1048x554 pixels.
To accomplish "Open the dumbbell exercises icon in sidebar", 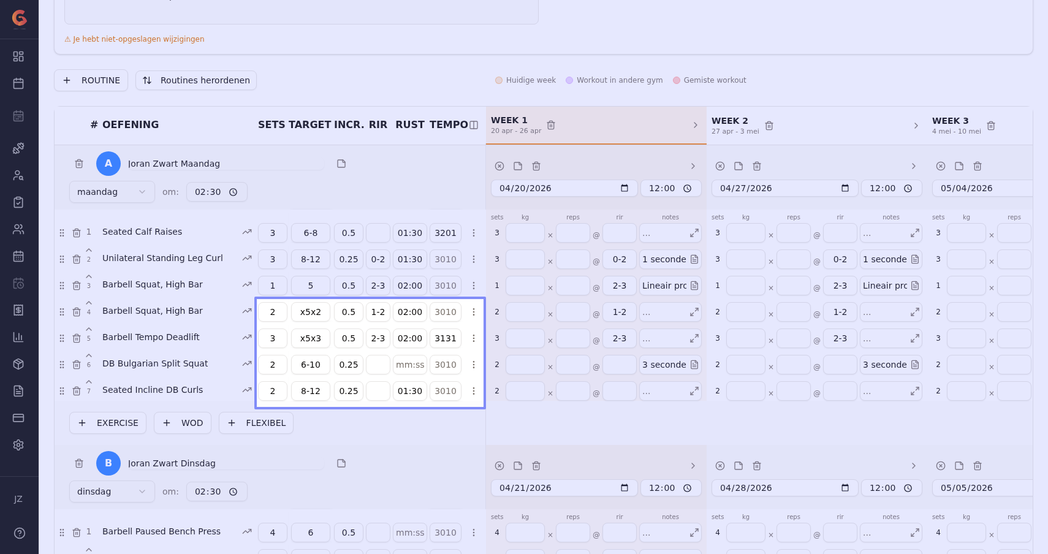I will 18,148.
